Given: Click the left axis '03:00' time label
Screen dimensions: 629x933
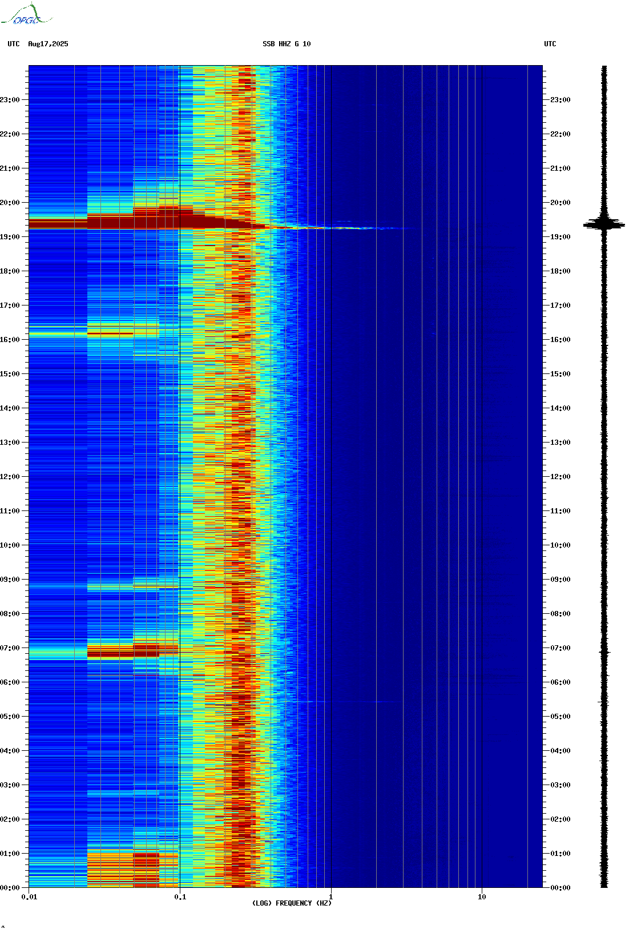Looking at the screenshot, I should point(10,785).
